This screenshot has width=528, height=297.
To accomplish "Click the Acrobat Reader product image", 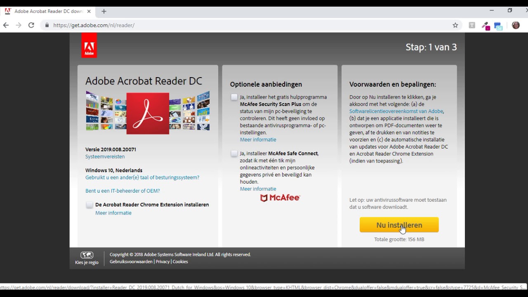I will 148,113.
